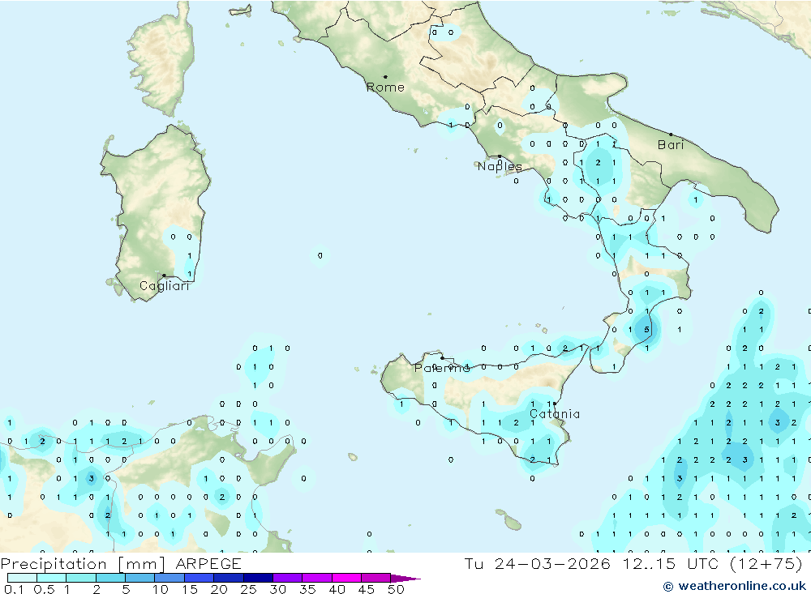Click the ARPEGE model name
The height and width of the screenshot is (594, 811).
click(x=208, y=563)
